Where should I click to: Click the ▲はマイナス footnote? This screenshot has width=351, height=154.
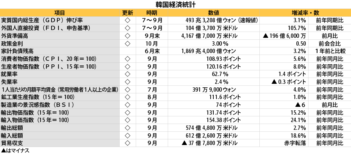[x=15, y=150]
